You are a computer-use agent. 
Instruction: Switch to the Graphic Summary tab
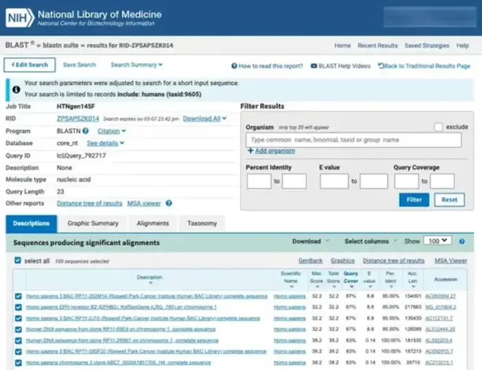click(x=93, y=224)
